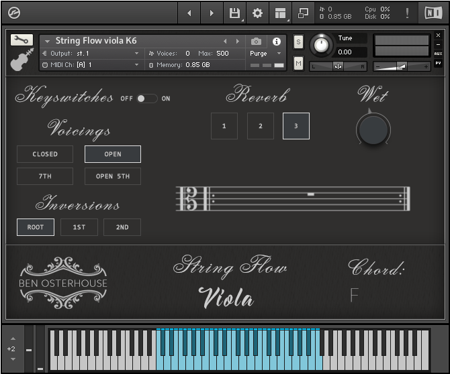Click the Ben Osterhouse logo
450x374 pixels.
point(63,283)
